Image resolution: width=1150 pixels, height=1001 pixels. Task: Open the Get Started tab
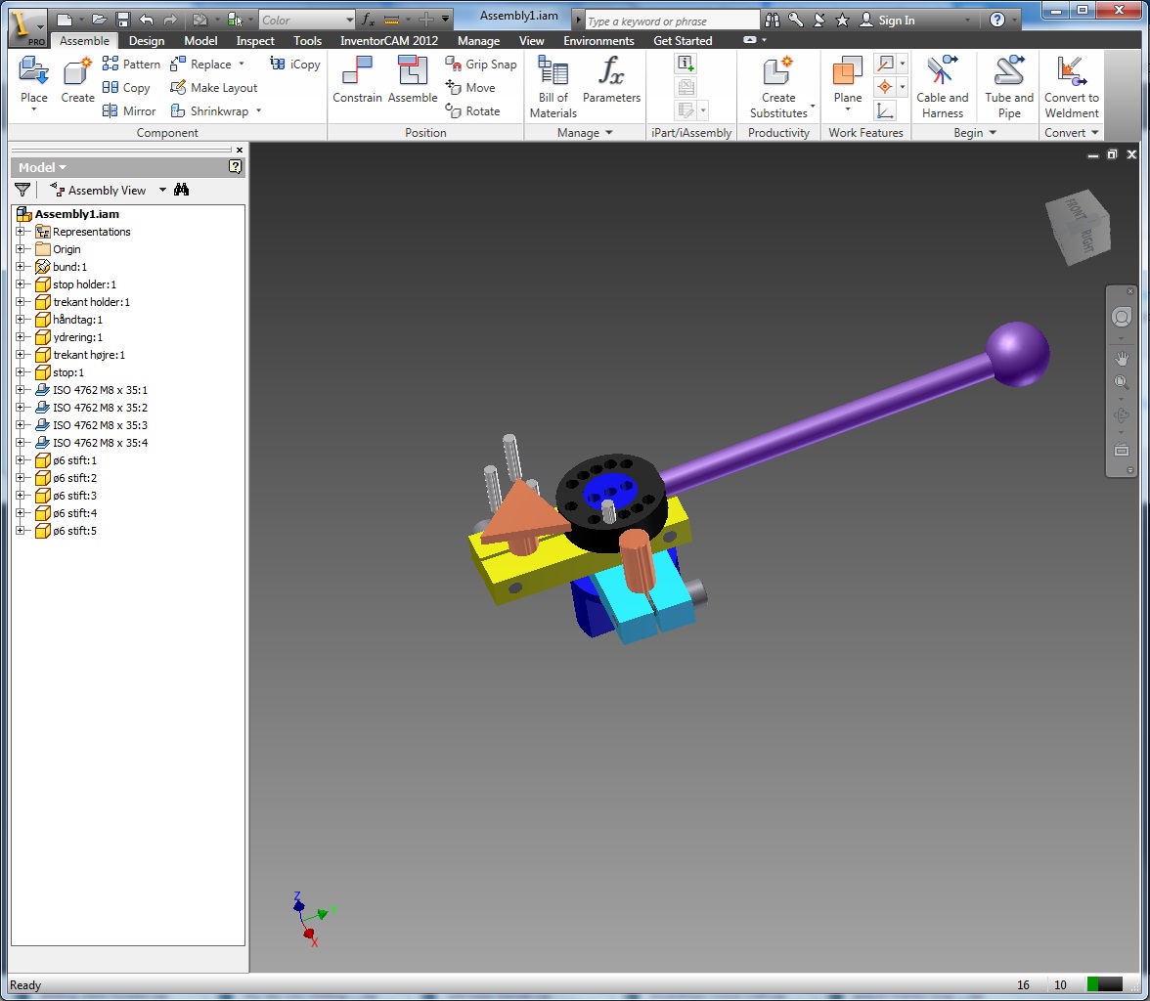(683, 40)
